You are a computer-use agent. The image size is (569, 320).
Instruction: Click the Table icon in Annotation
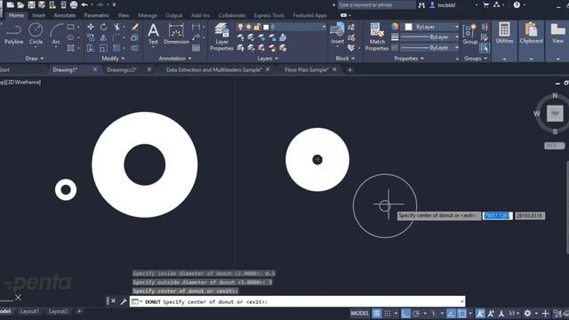point(196,48)
